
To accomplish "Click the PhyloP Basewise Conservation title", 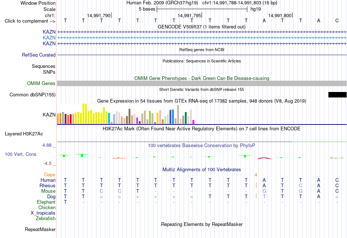I will pos(202,146).
